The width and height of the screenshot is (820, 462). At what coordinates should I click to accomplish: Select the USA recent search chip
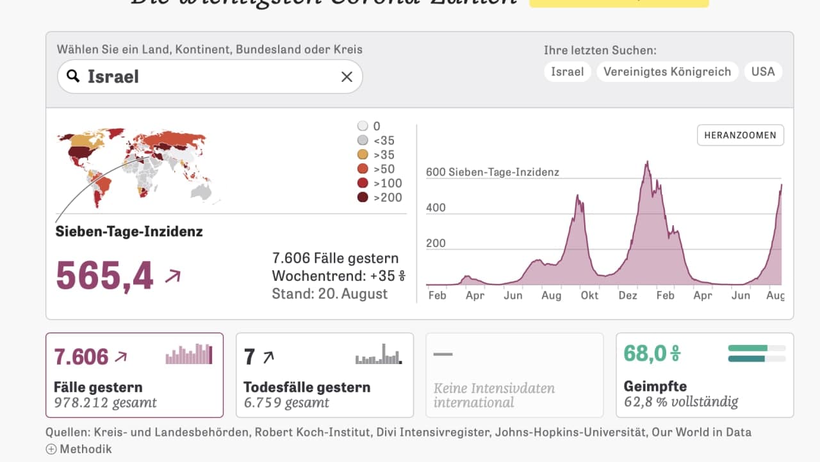[763, 72]
